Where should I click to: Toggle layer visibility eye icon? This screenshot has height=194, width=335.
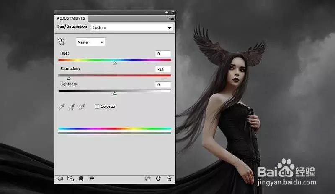point(92,178)
